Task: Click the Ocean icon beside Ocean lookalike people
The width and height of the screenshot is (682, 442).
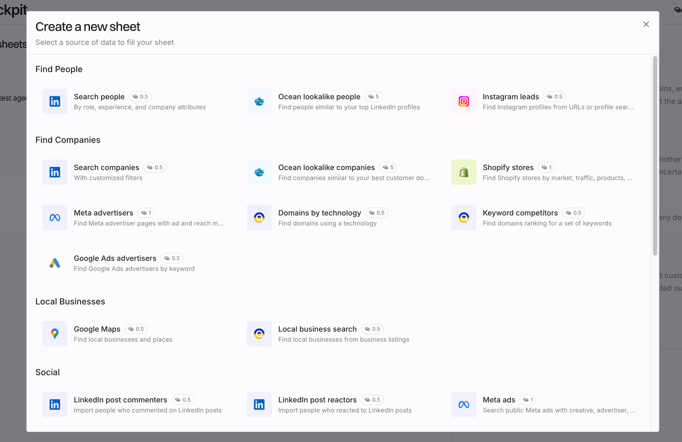Action: tap(259, 101)
